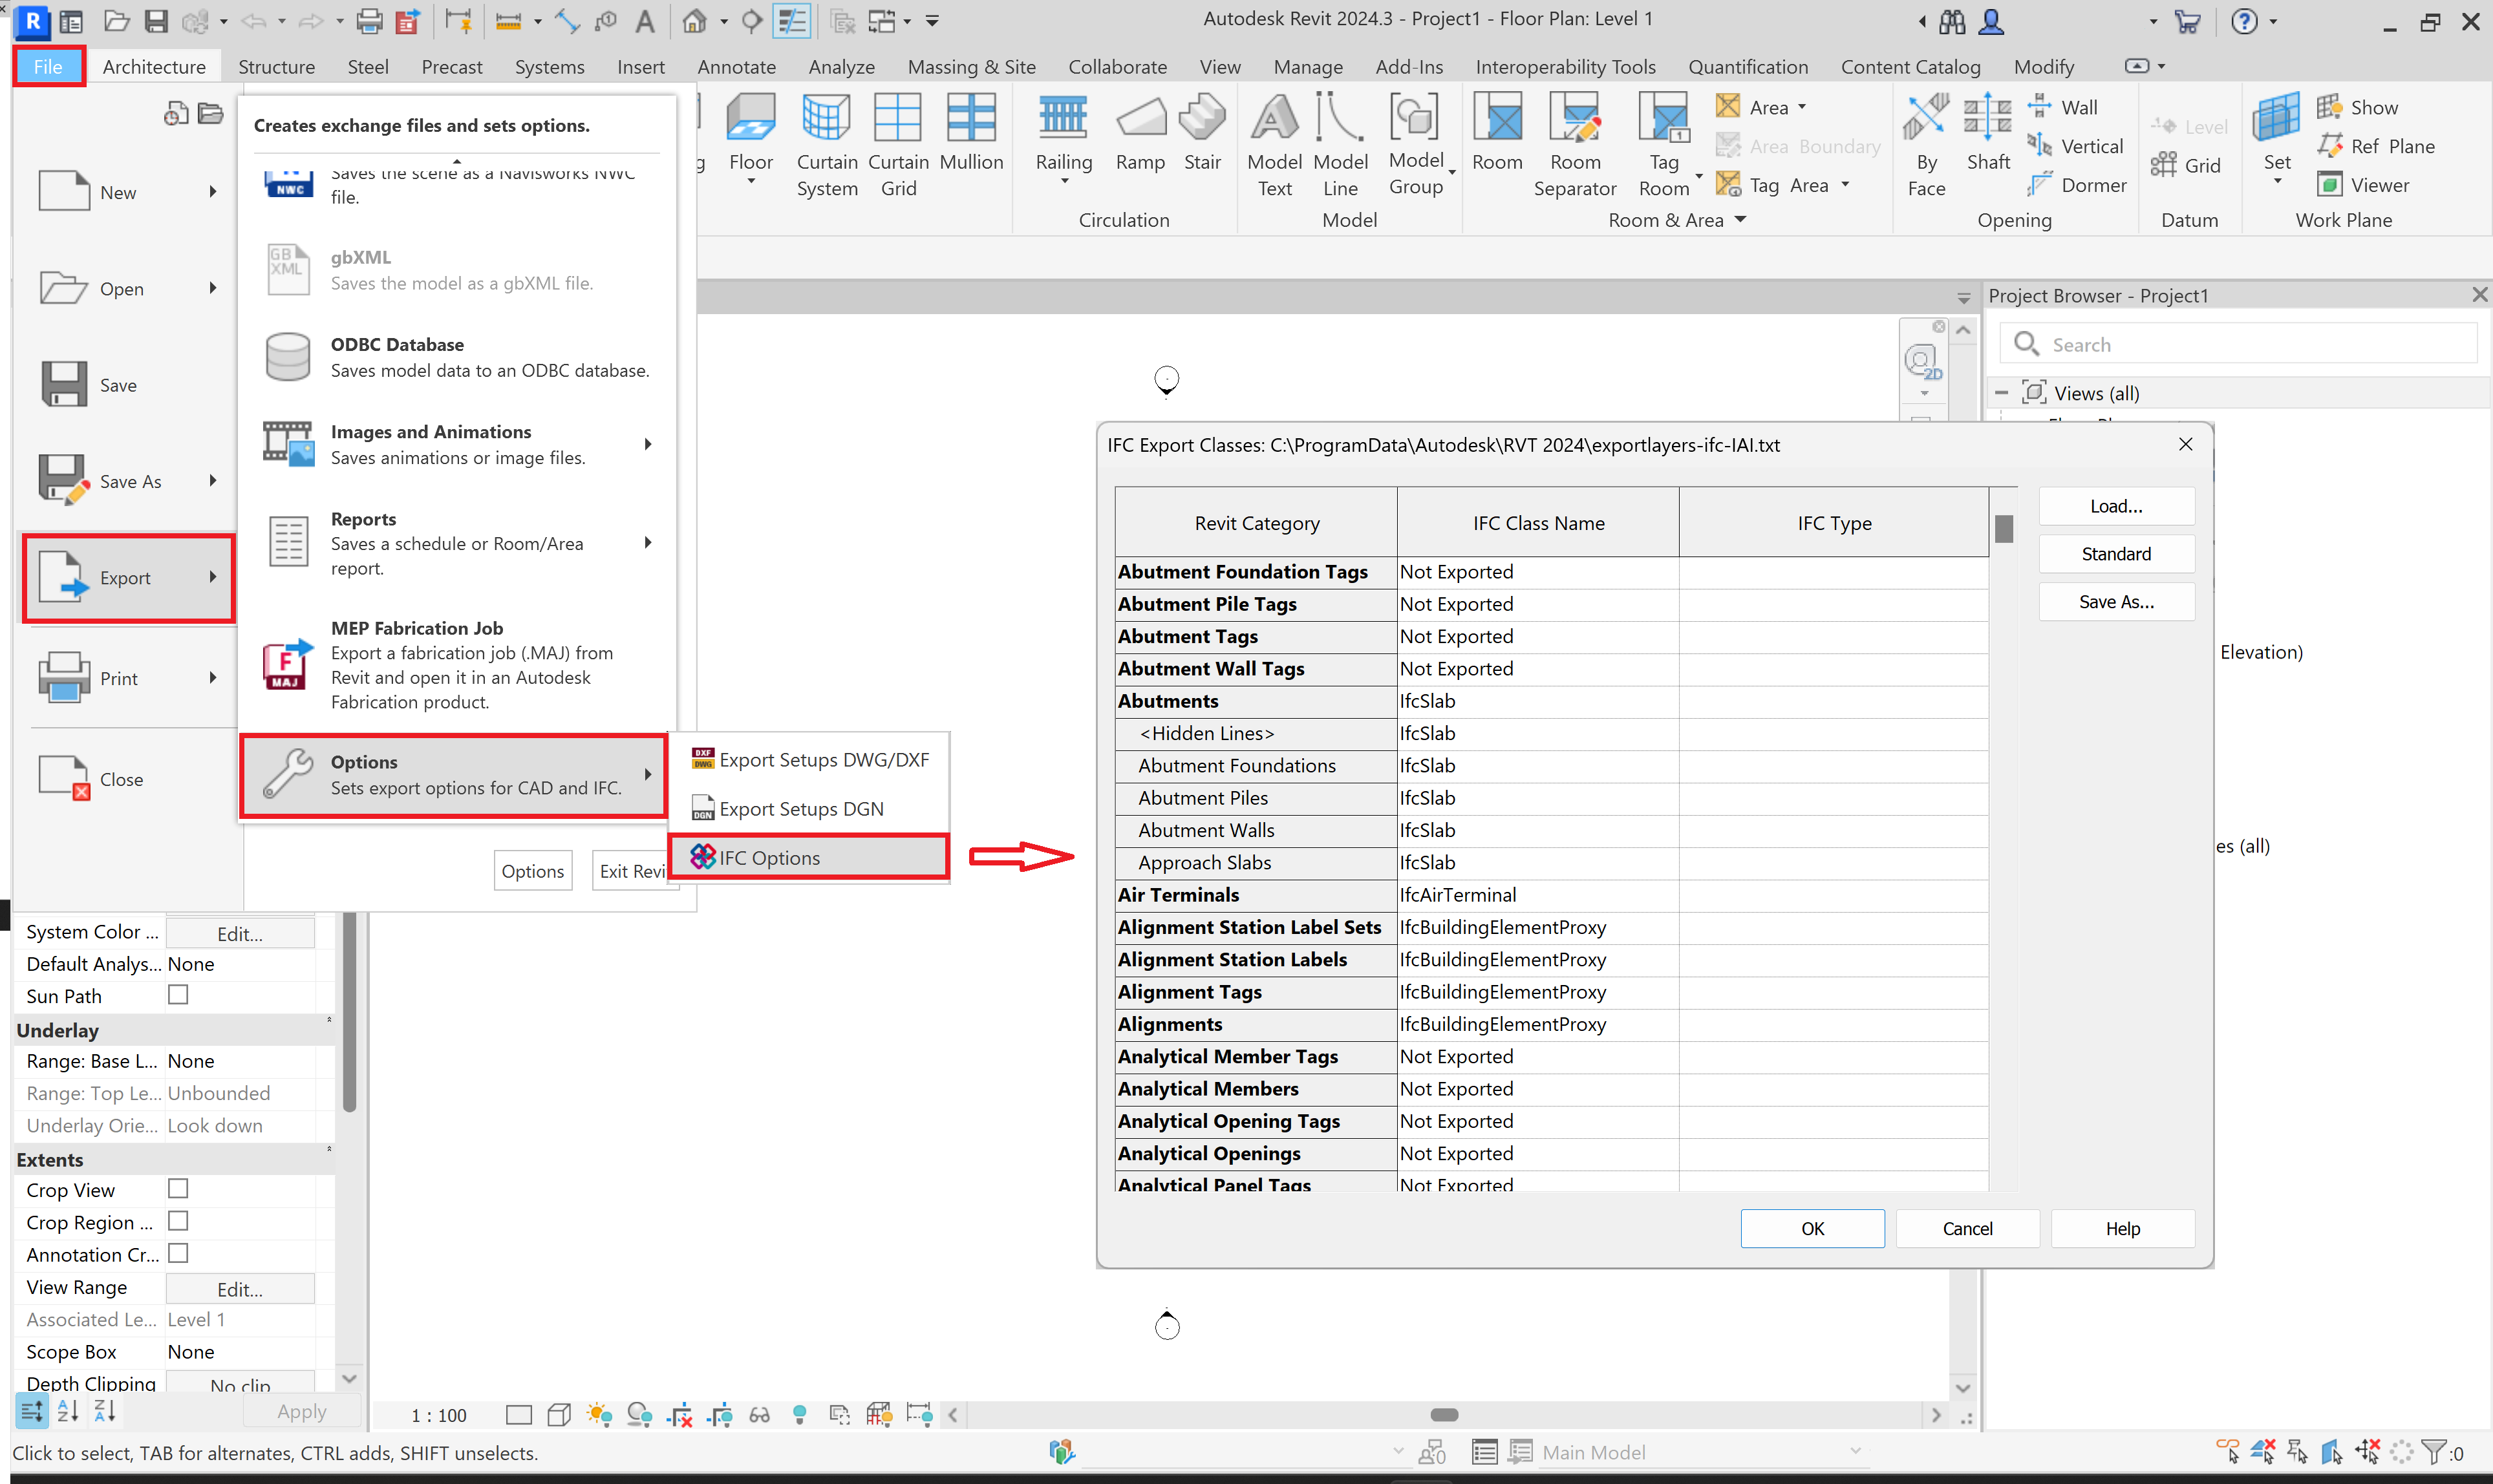Collapse the Views (all) tree node
This screenshot has width=2493, height=1484.
[x=2001, y=393]
